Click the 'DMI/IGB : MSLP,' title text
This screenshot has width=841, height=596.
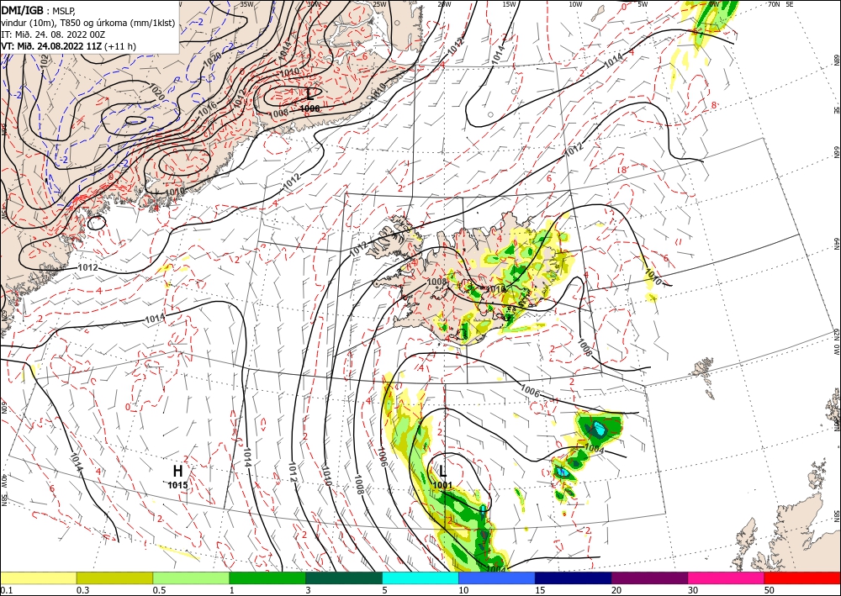click(x=39, y=9)
